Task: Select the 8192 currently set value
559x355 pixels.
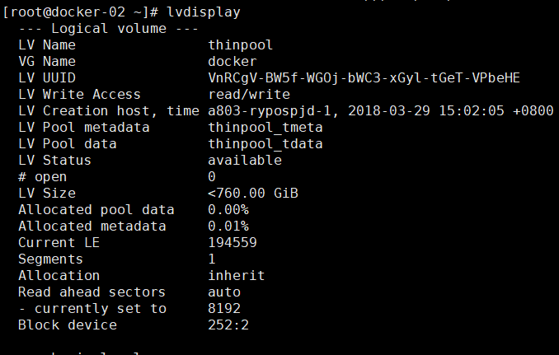Action: (x=224, y=308)
